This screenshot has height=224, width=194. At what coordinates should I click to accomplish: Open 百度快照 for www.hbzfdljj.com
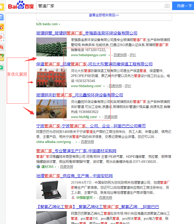coord(111,117)
